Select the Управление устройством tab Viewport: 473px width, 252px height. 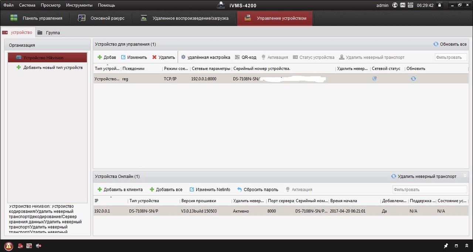[275, 18]
